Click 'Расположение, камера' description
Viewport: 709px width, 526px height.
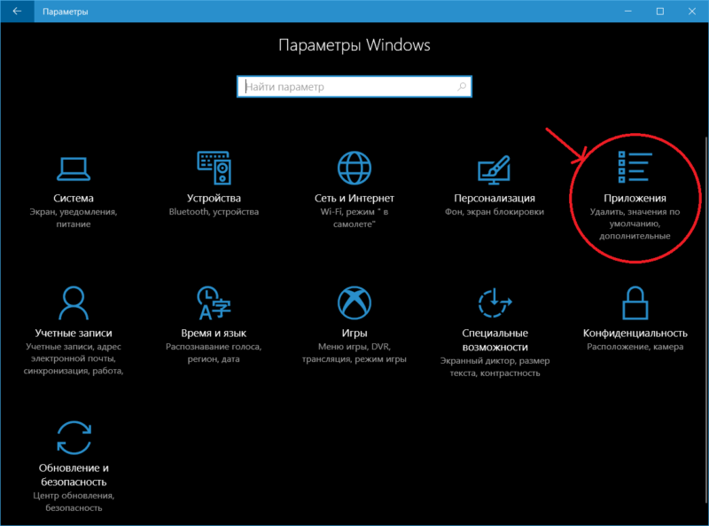click(635, 347)
